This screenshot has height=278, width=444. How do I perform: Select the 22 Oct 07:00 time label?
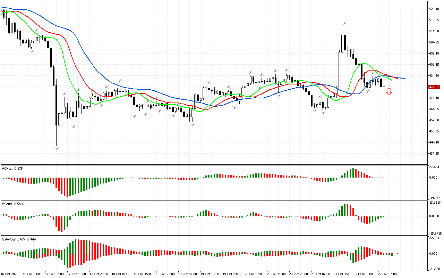pos(387,274)
